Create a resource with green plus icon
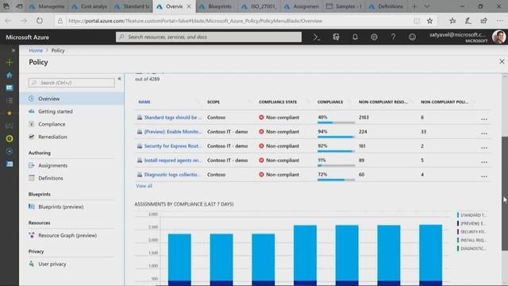Screen dimensions: 508x286 (x=10, y=62)
